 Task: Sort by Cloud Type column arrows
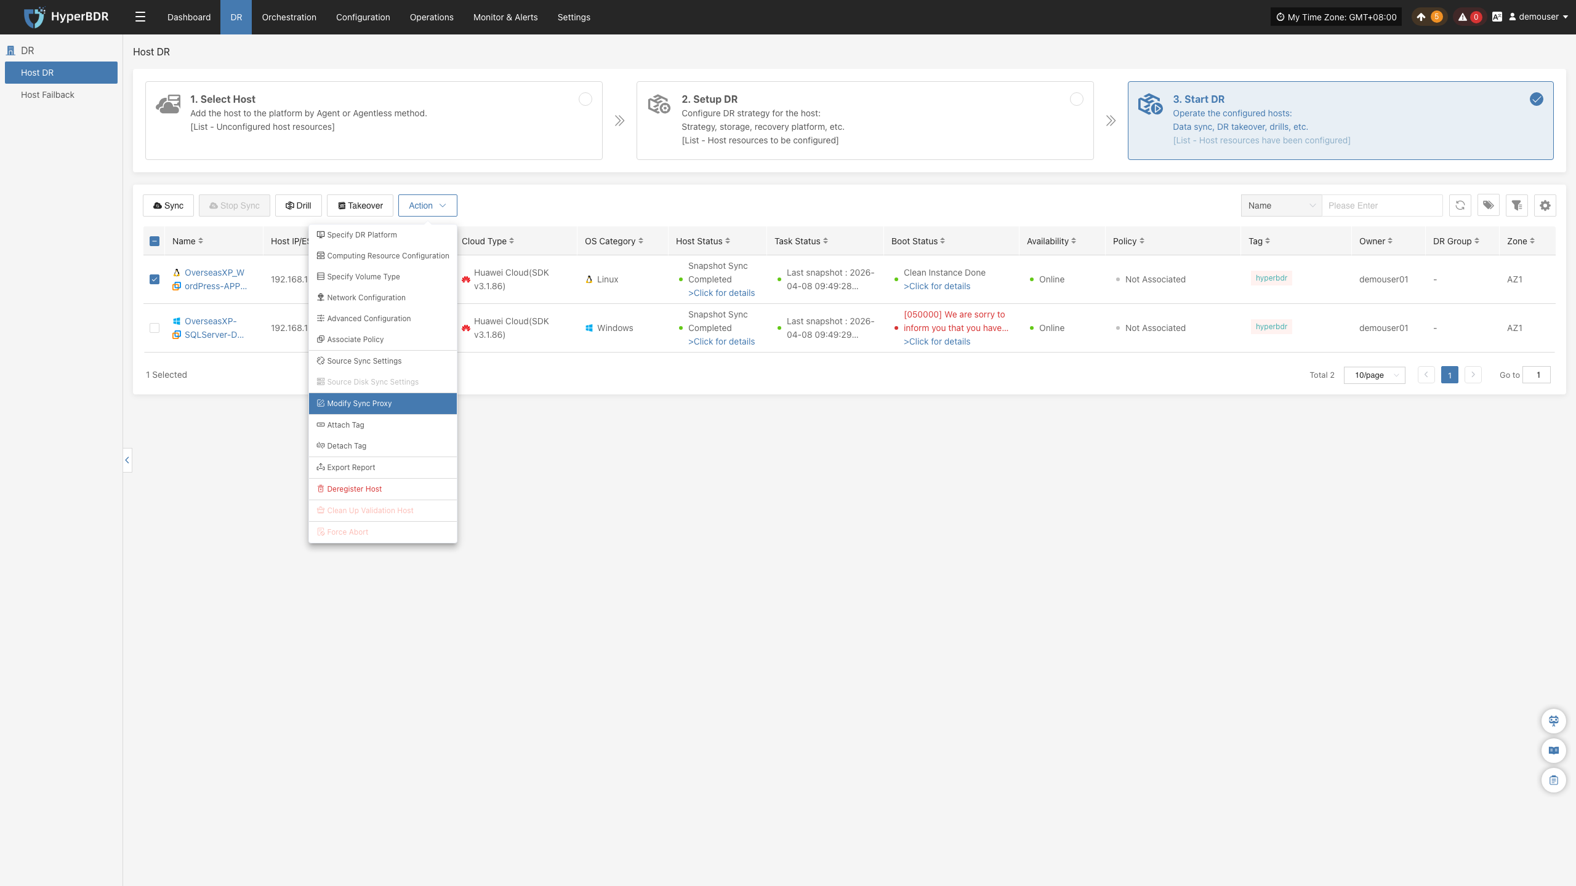click(512, 241)
